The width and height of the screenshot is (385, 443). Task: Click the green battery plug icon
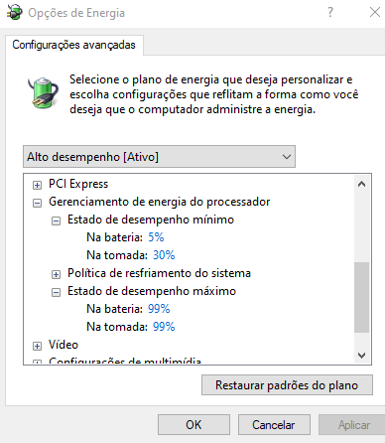[x=43, y=92]
